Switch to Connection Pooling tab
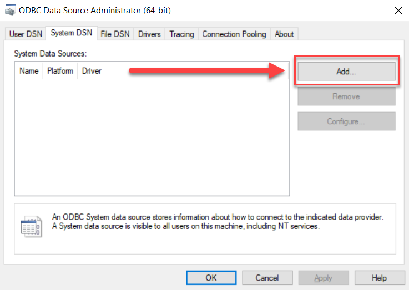 pyautogui.click(x=234, y=34)
